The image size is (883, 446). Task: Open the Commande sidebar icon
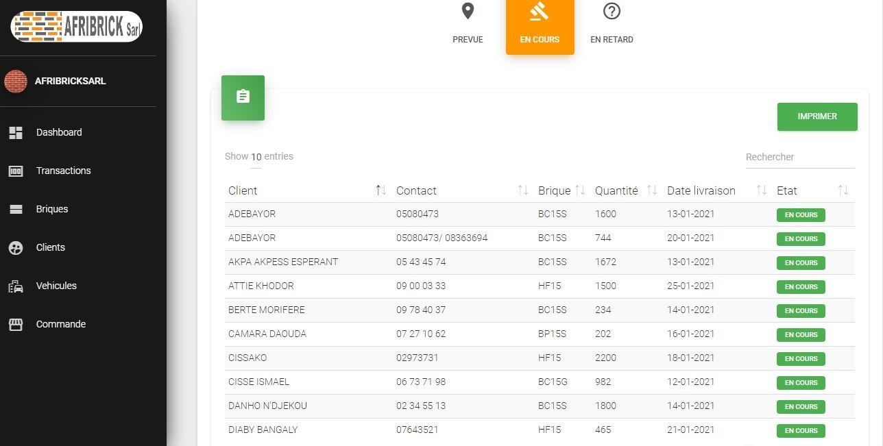coord(16,323)
